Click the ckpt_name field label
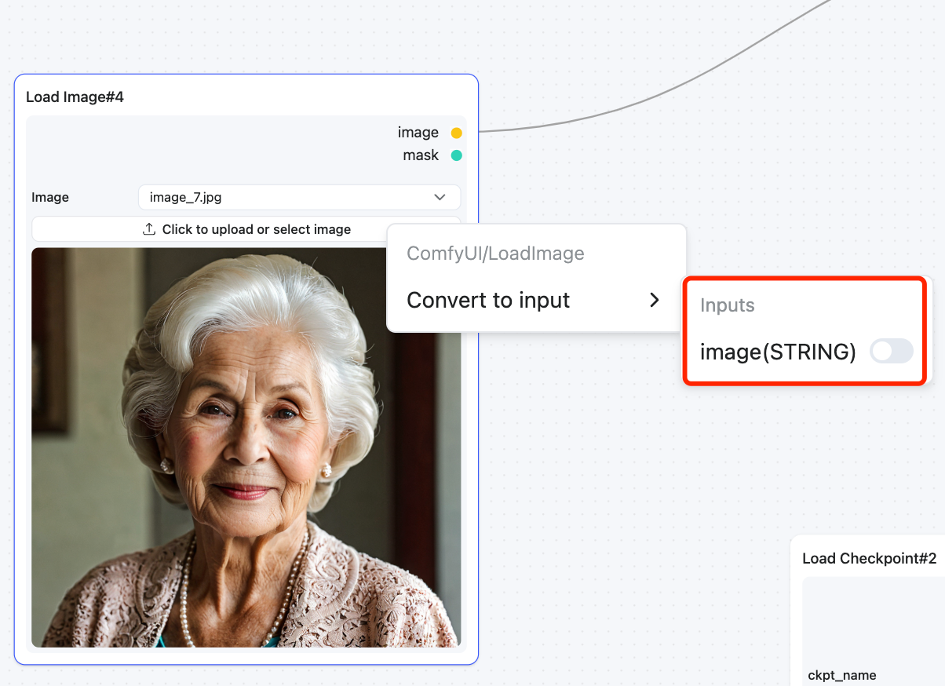Viewport: 945px width, 686px height. coord(841,675)
